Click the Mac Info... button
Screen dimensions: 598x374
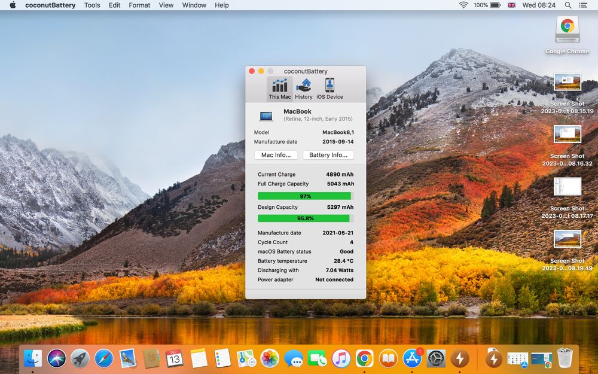(276, 155)
